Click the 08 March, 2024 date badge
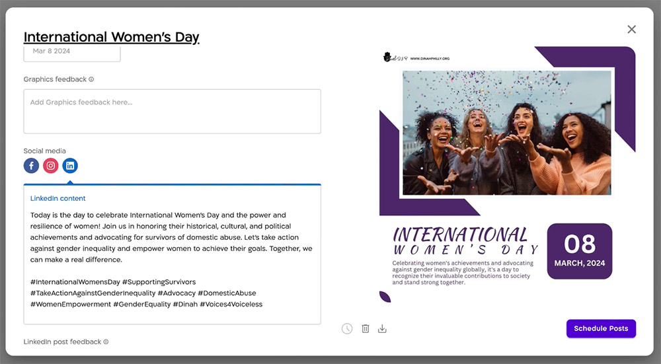The height and width of the screenshot is (364, 661). point(579,251)
